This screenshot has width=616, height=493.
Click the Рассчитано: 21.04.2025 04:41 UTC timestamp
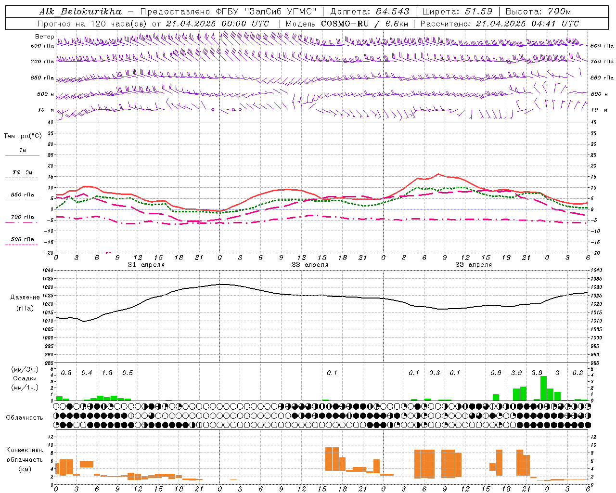[500, 24]
